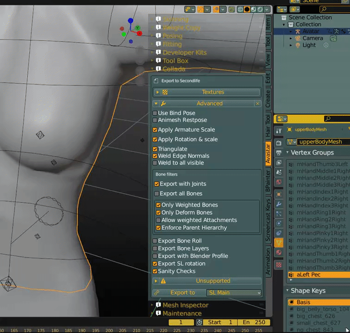
Task: Toggle Sanity Checks checkbox
Action: click(x=155, y=271)
